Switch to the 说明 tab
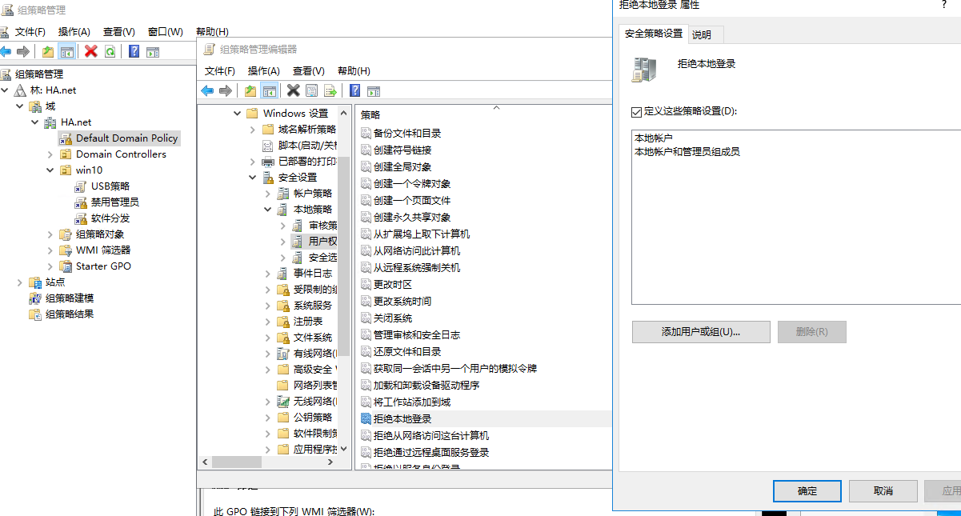Viewport: 961px width, 516px height. [x=702, y=34]
